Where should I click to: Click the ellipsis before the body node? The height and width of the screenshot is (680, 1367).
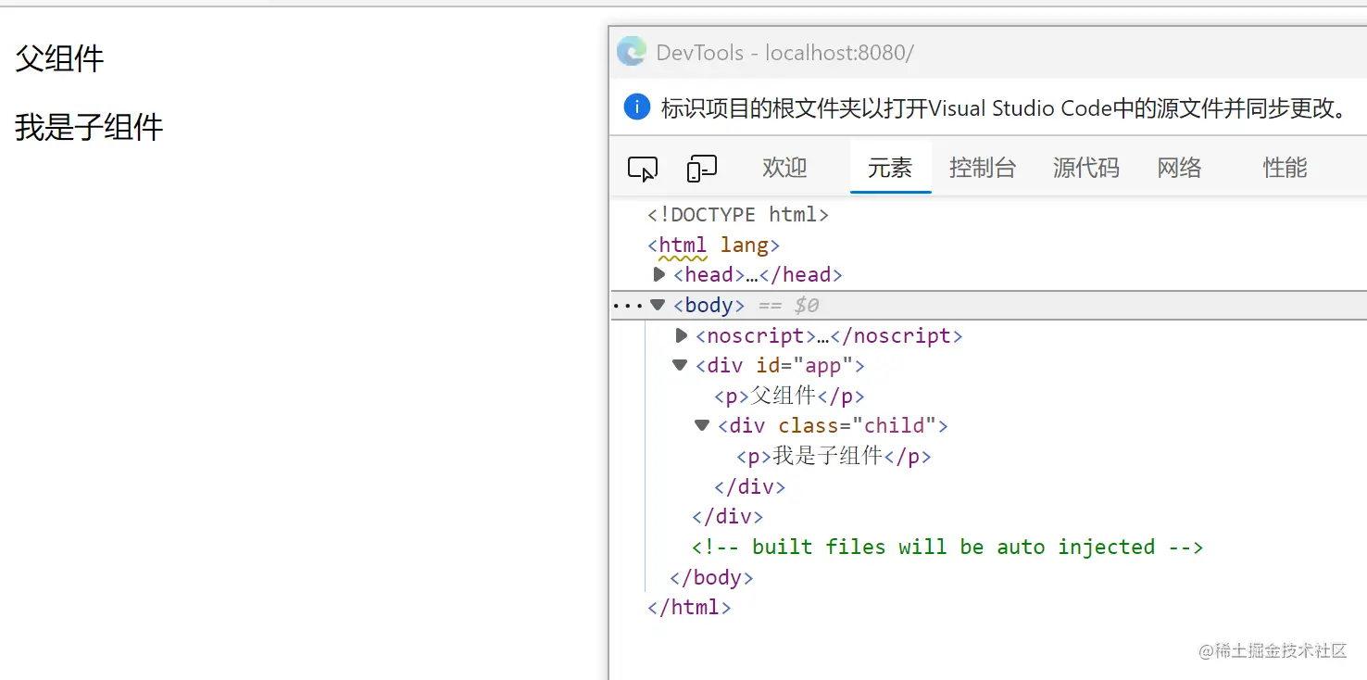(x=628, y=304)
